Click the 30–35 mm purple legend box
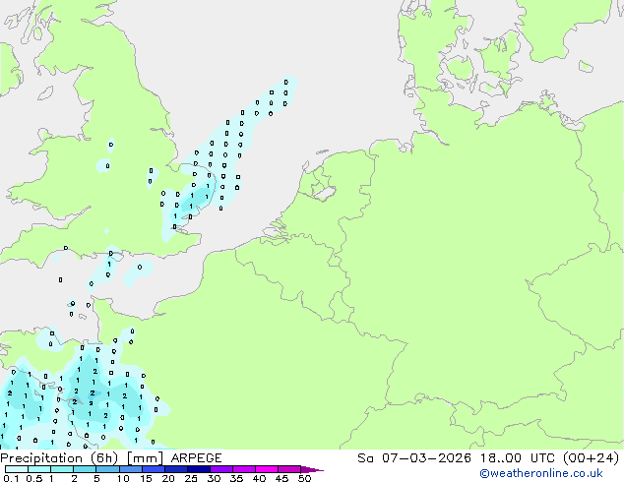Screen dimensions: 624x482 pyautogui.click(x=221, y=469)
